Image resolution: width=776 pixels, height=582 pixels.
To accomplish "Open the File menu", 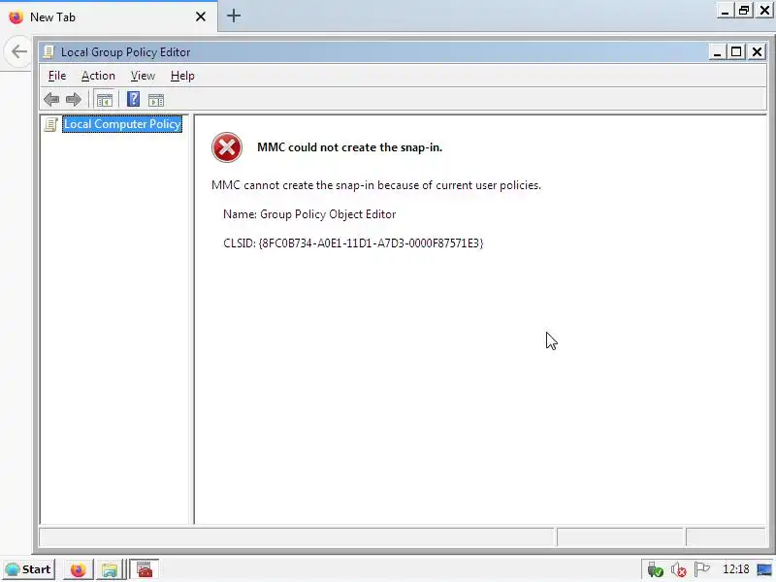I will (57, 76).
